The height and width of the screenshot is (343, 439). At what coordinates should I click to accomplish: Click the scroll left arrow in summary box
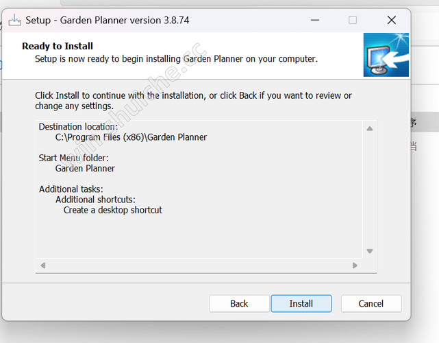tap(43, 265)
